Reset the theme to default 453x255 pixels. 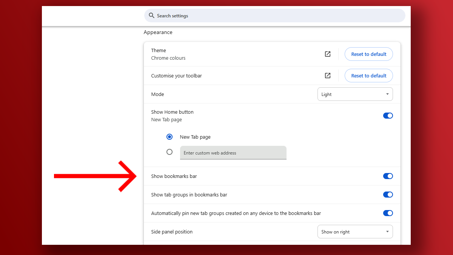(x=368, y=54)
